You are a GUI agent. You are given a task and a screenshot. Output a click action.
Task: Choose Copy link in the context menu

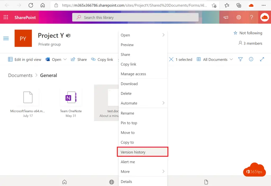tap(143, 64)
